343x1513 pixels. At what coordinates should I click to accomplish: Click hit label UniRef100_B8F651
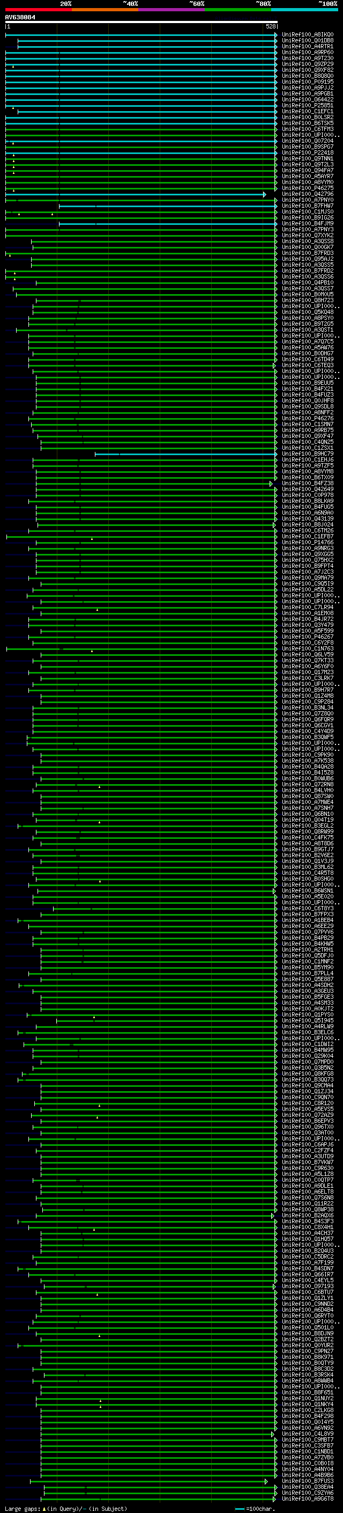[x=307, y=1393]
